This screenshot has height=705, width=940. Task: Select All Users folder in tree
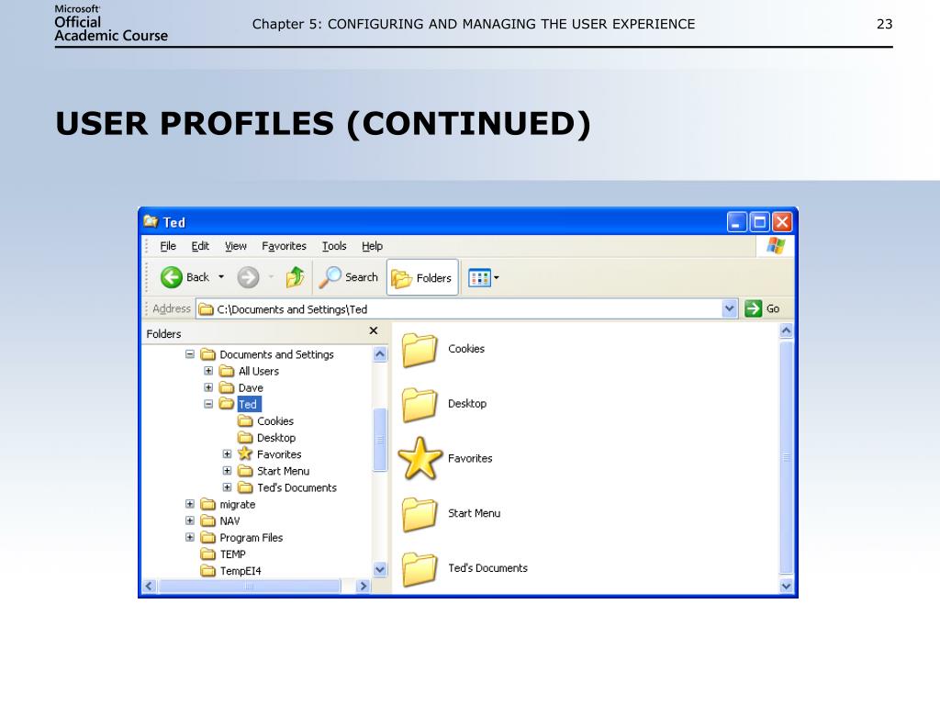(x=250, y=371)
